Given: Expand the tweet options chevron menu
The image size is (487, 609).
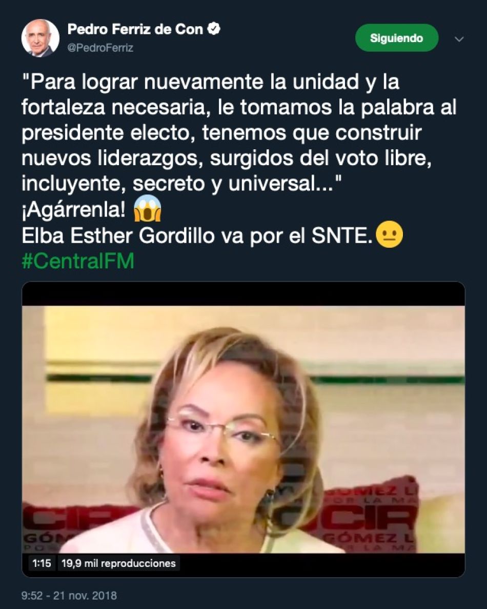Looking at the screenshot, I should point(459,39).
